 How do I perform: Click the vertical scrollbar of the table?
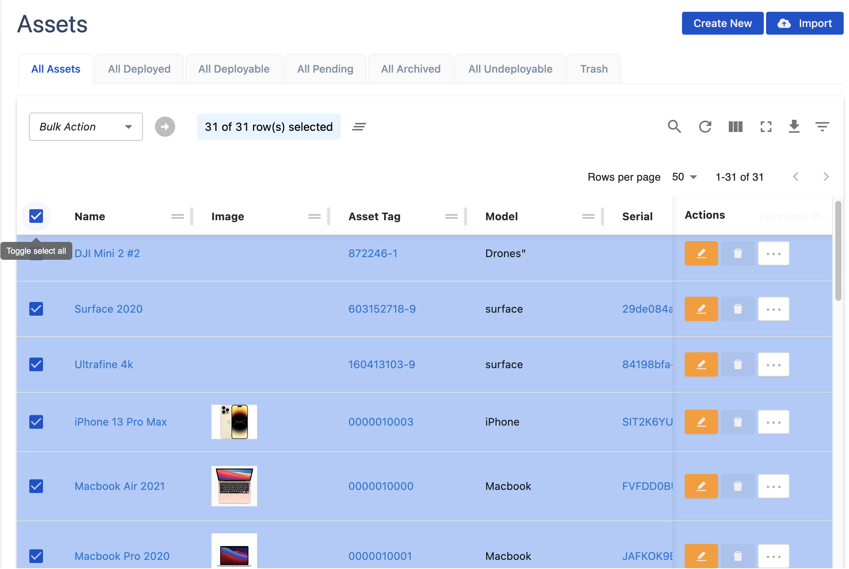click(x=838, y=251)
